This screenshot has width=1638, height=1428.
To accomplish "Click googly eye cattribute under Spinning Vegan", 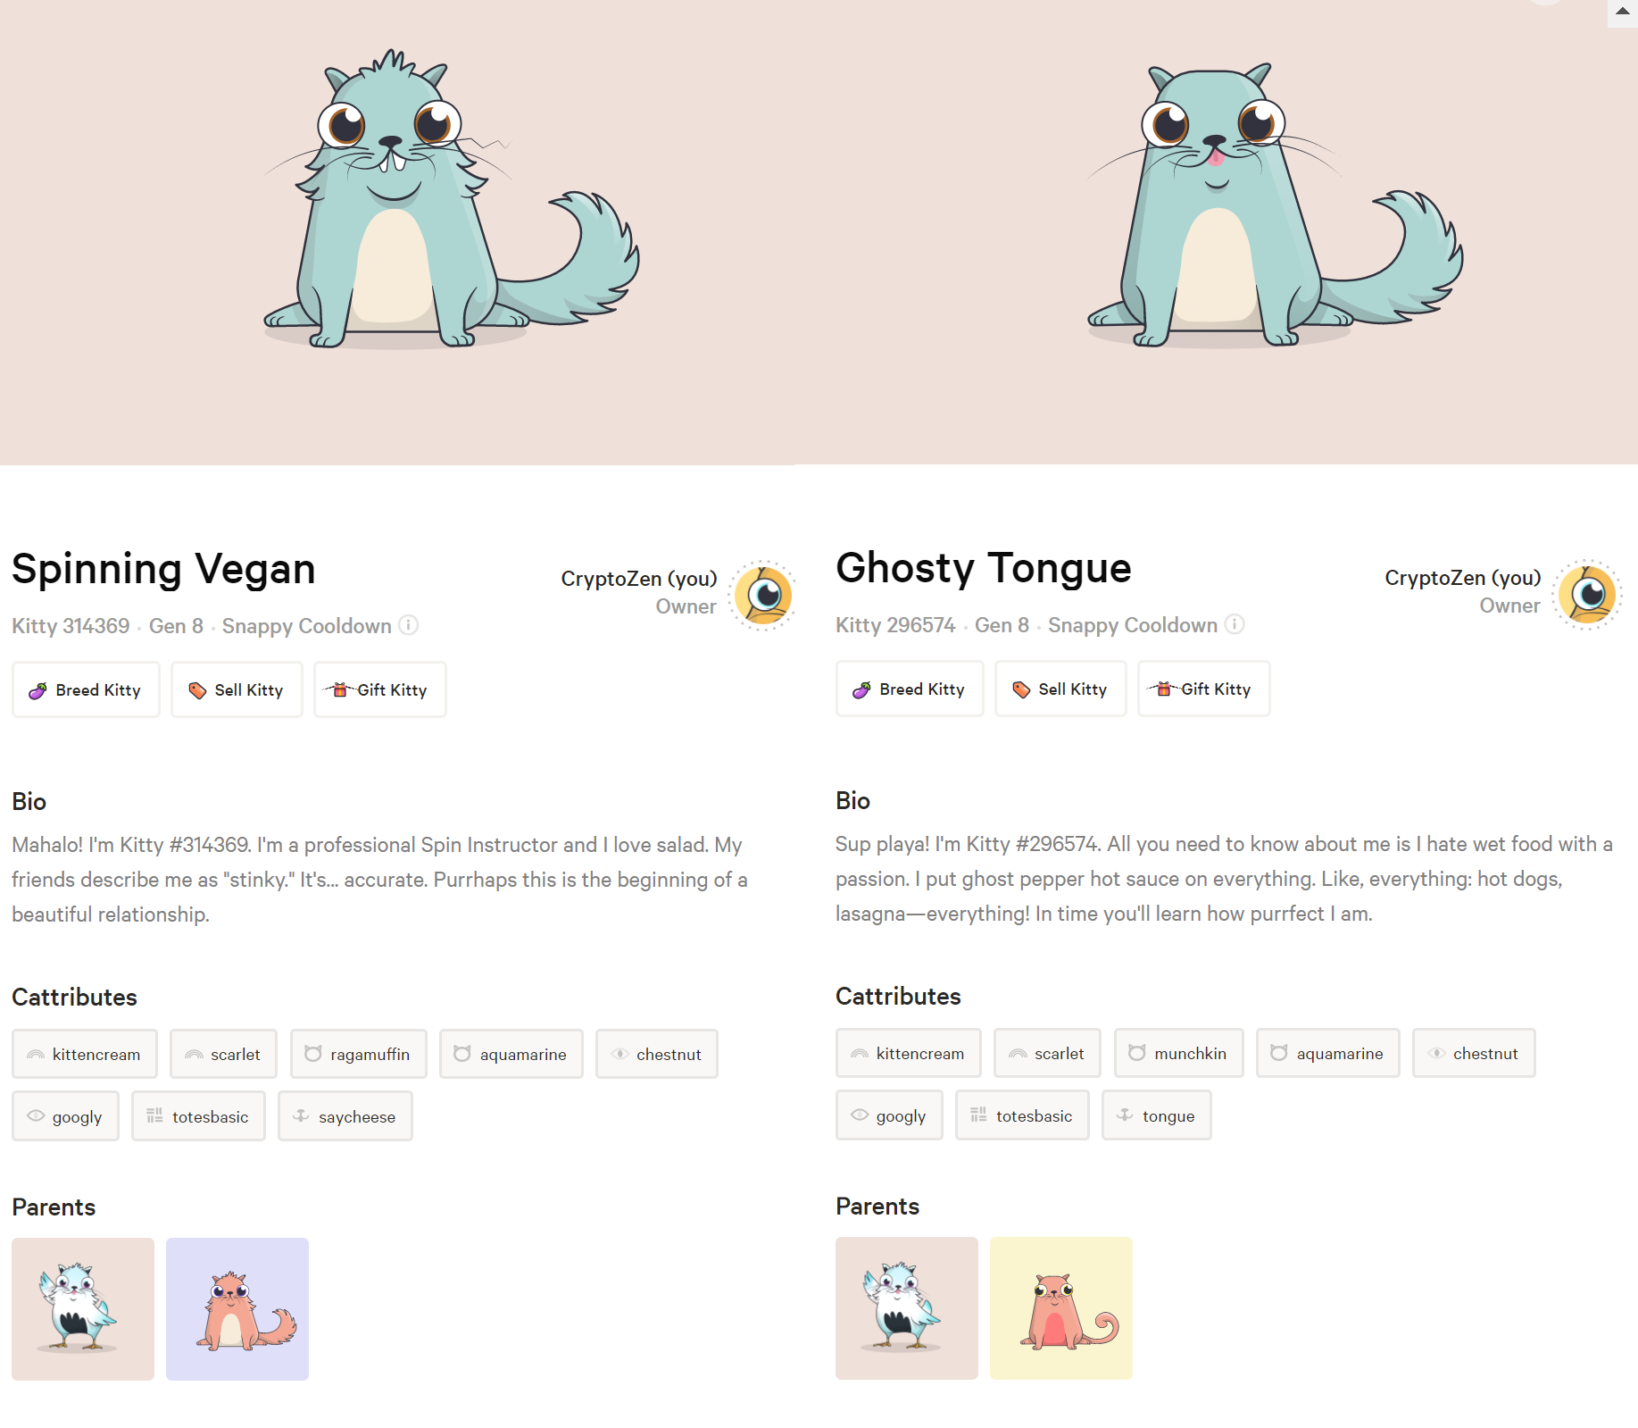I will click(x=66, y=1116).
